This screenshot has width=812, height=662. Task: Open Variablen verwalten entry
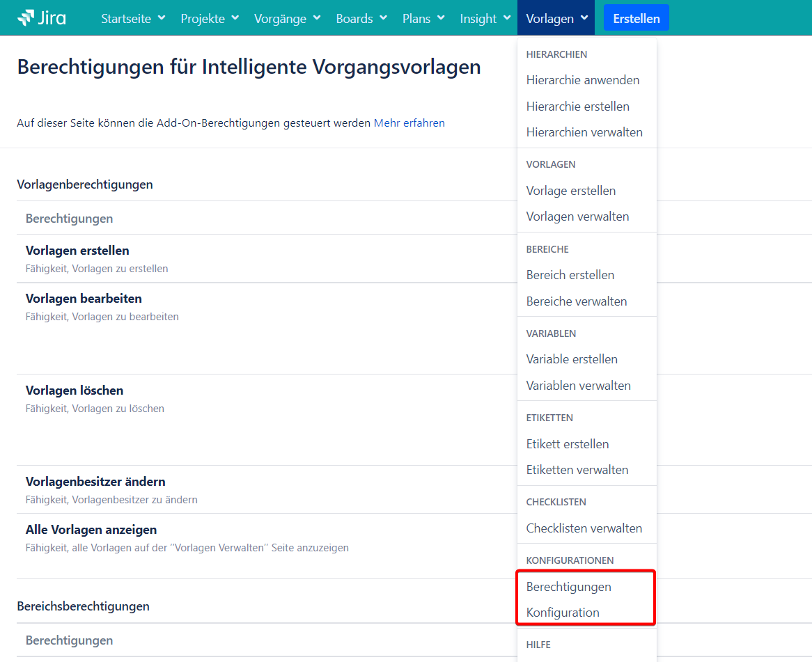point(578,386)
